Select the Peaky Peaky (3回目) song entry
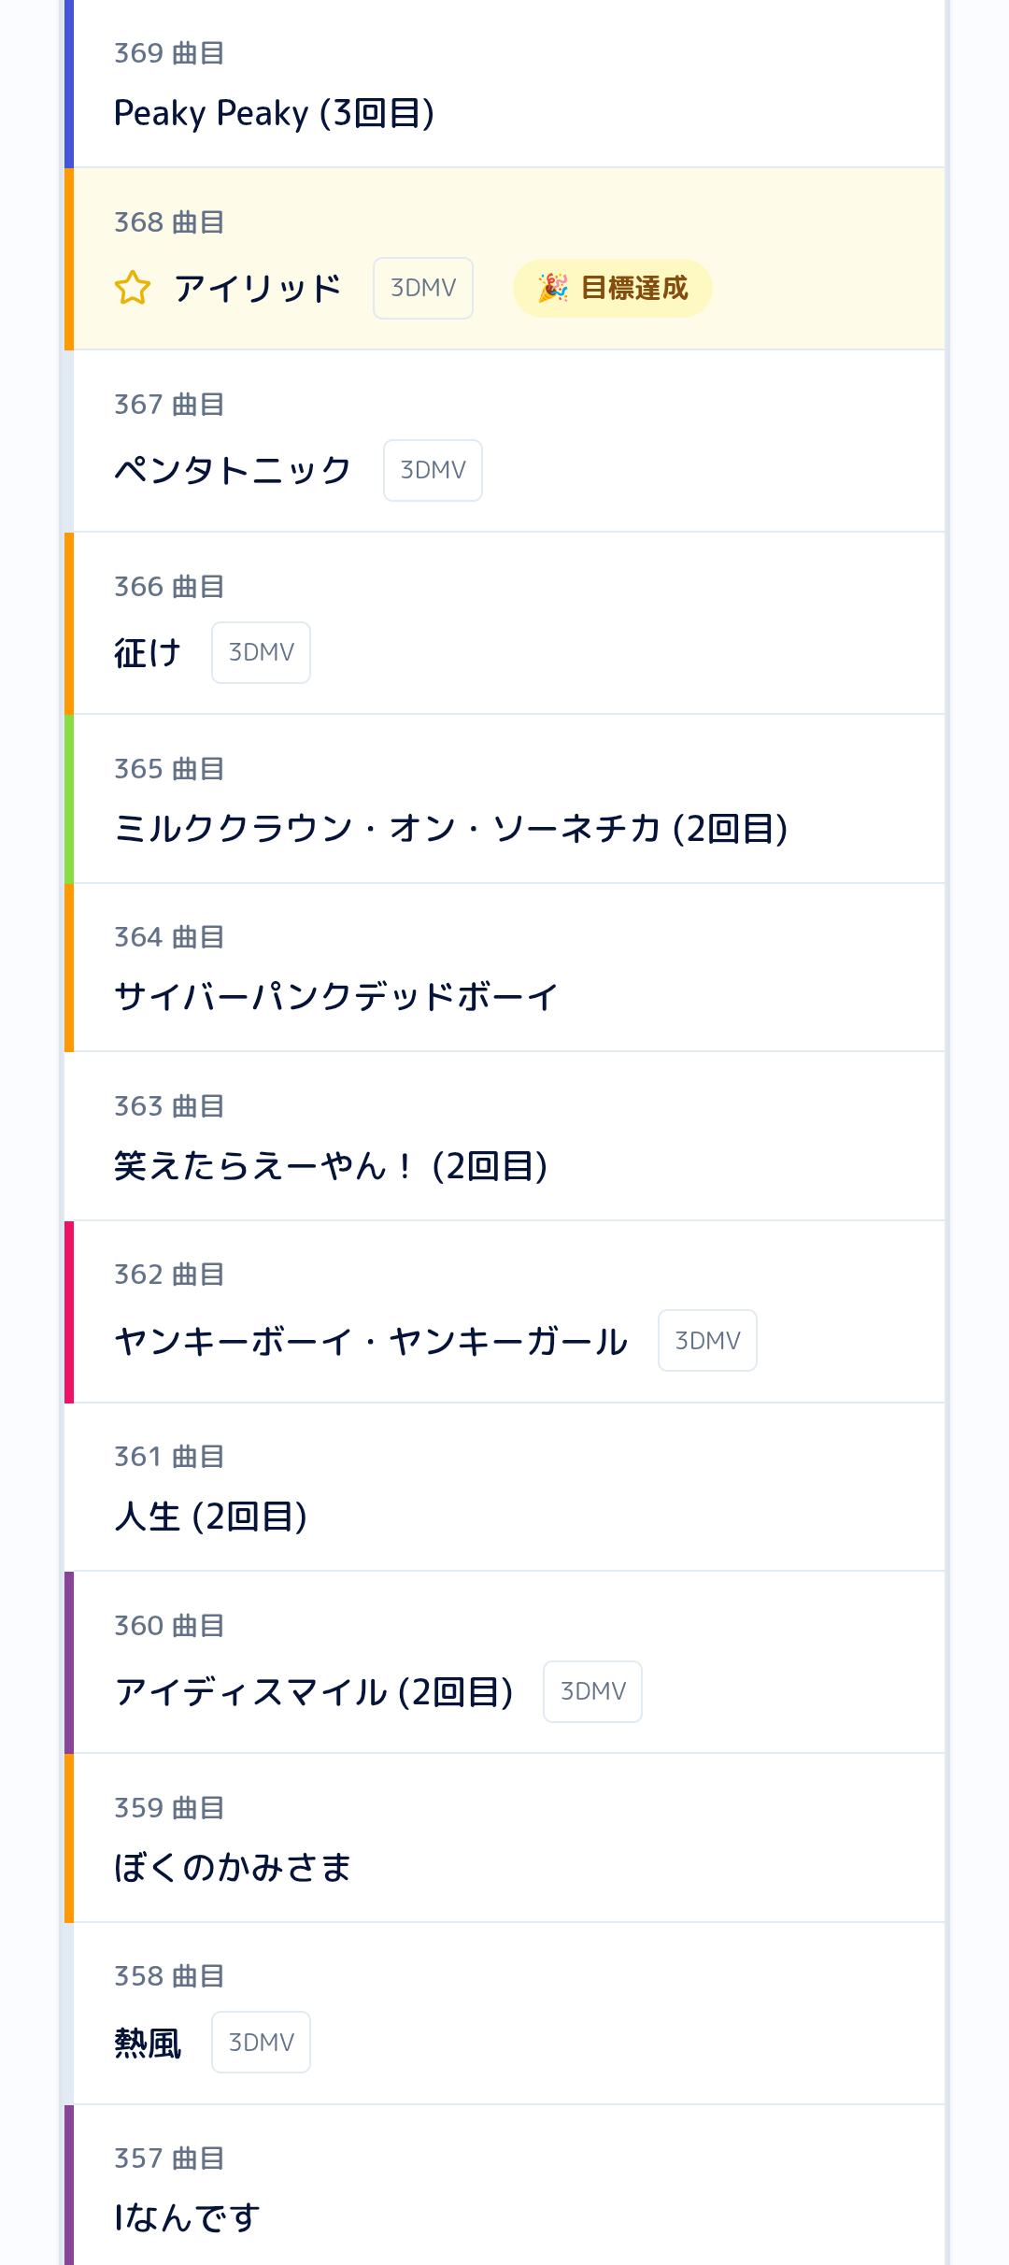The height and width of the screenshot is (2265, 1009). click(274, 113)
